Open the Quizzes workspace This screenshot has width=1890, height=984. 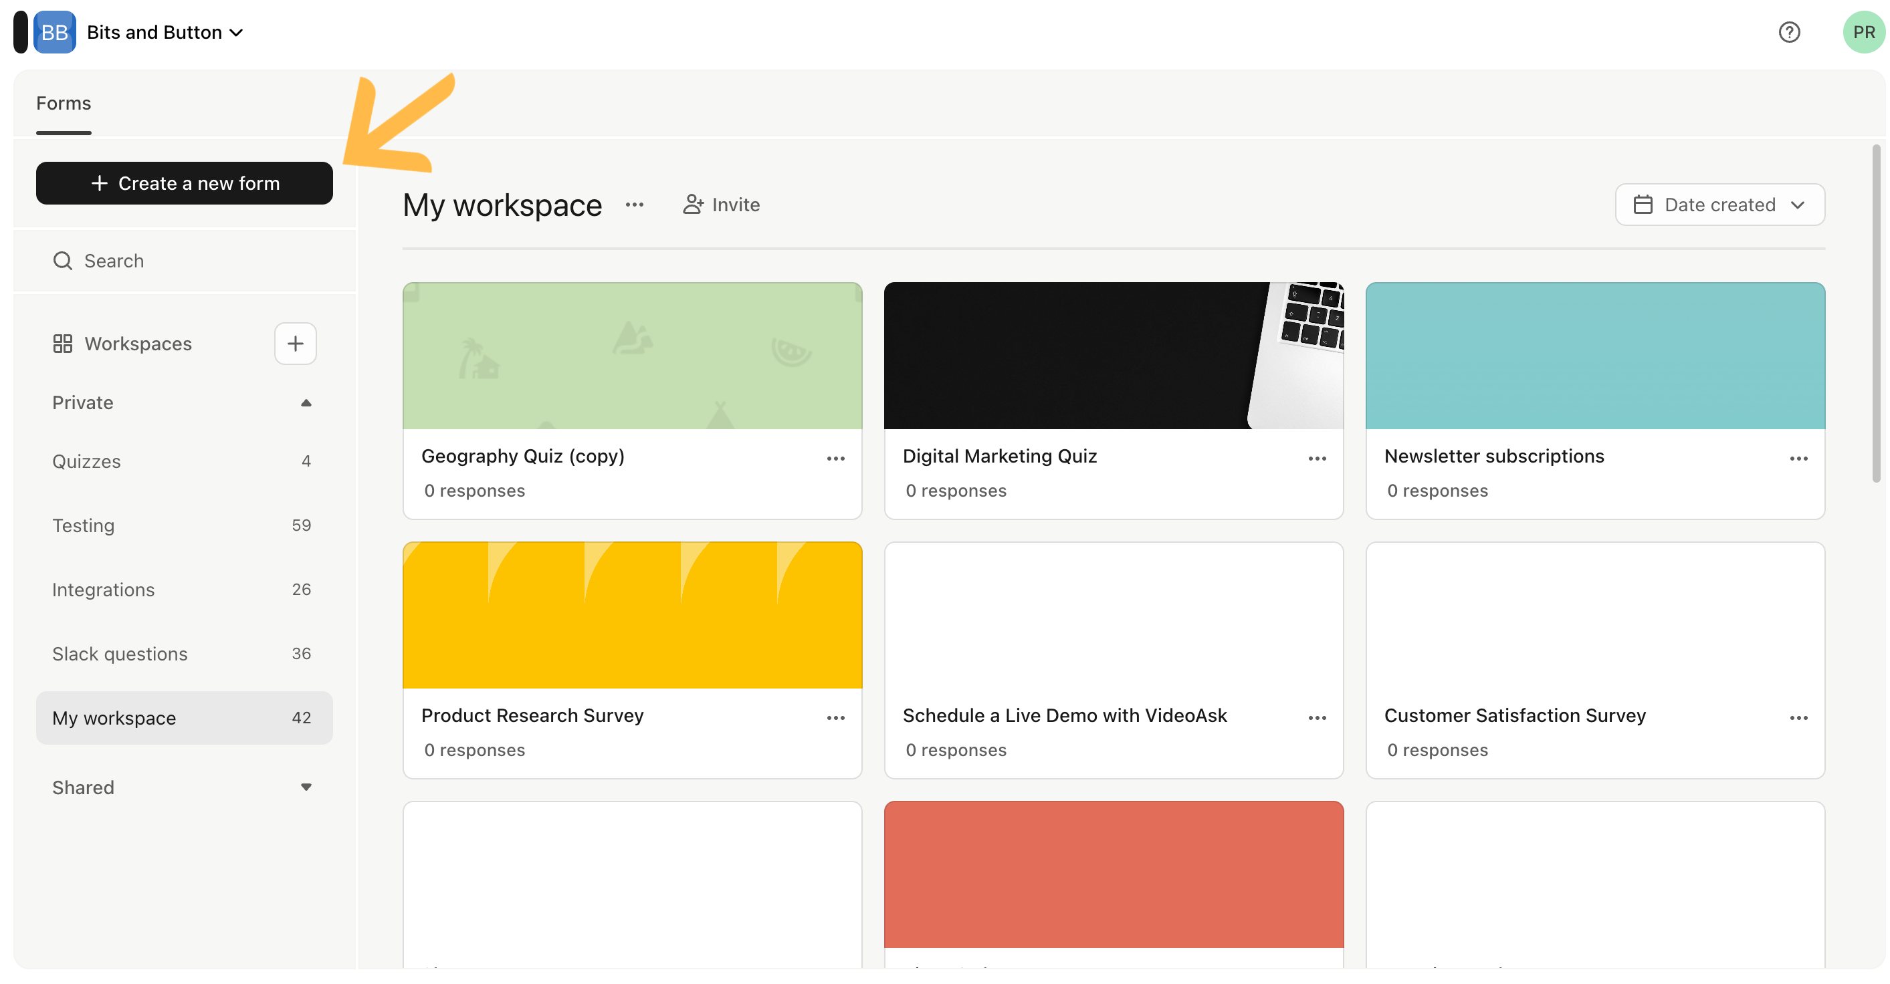pos(184,461)
